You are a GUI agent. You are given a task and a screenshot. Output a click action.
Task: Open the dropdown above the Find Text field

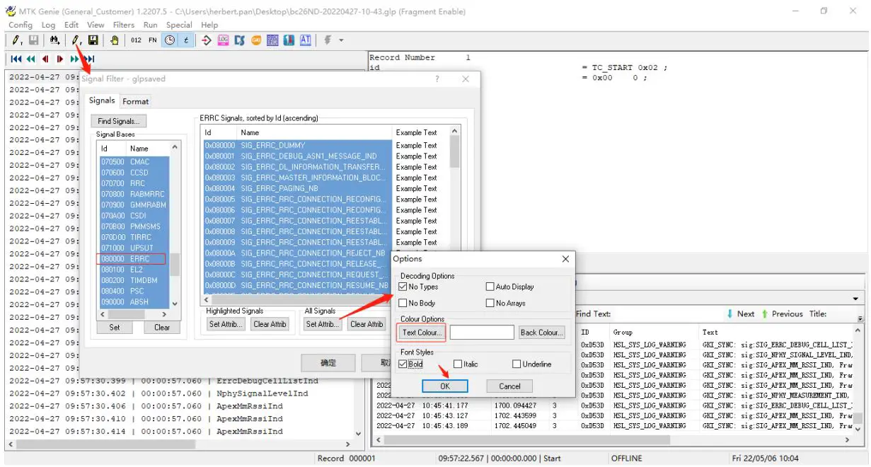pyautogui.click(x=855, y=297)
